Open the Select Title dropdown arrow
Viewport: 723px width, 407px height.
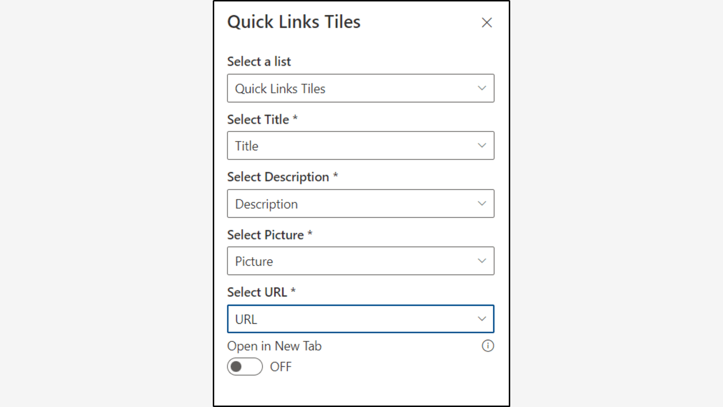482,146
